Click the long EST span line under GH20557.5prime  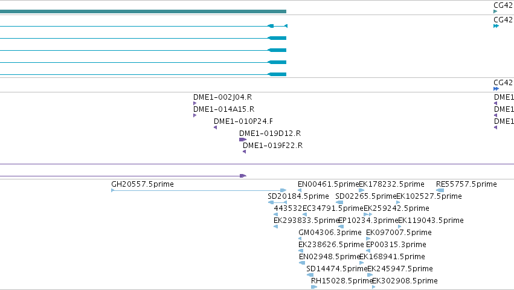[199, 190]
